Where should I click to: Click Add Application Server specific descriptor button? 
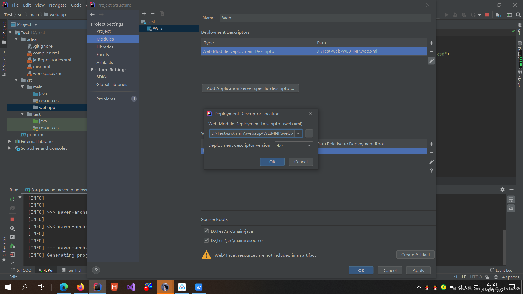tap(250, 88)
